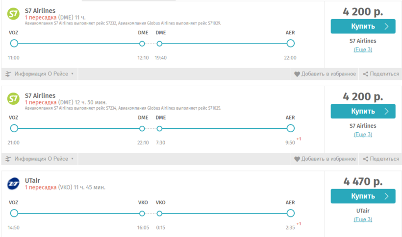This screenshot has width=402, height=237.
Task: Buy the 4 200 р. ticket departing 11:00
Action: tap(363, 26)
